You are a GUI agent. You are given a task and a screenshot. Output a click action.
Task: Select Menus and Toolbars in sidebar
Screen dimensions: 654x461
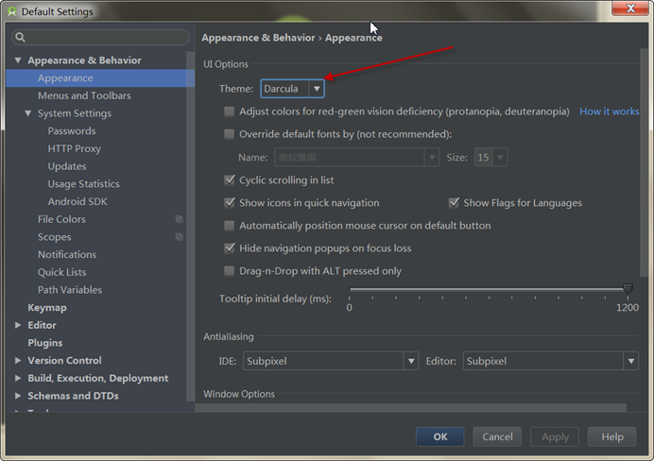pyautogui.click(x=84, y=95)
